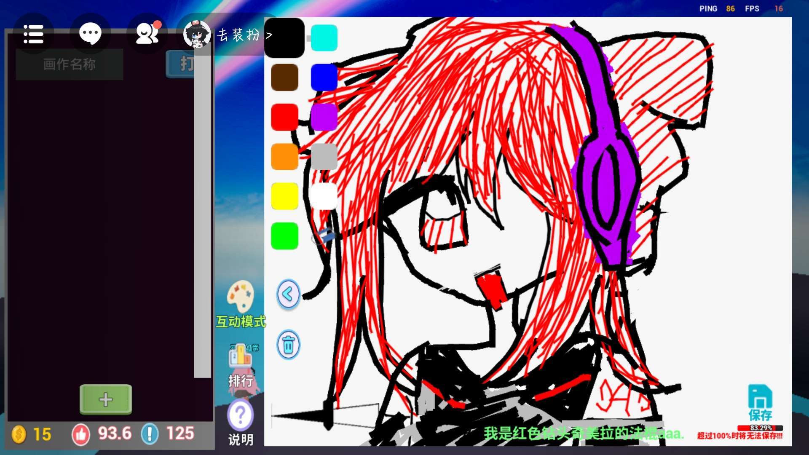The width and height of the screenshot is (809, 455).
Task: Open the hamburger list menu
Action: pyautogui.click(x=33, y=34)
